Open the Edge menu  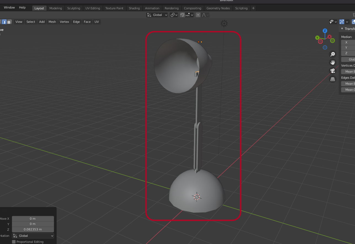(x=76, y=22)
